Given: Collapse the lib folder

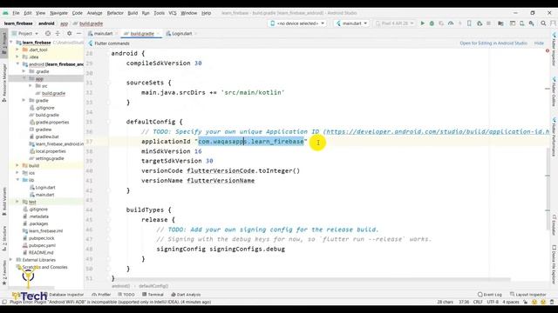Looking at the screenshot, I should pyautogui.click(x=17, y=180).
